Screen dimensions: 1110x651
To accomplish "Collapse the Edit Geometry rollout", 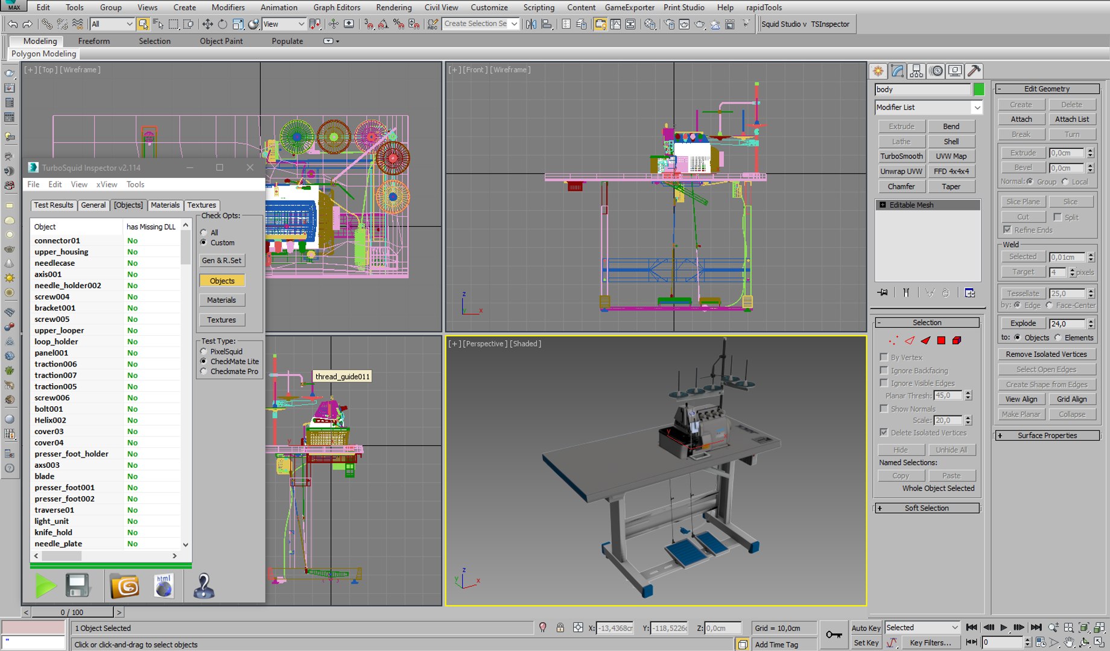I will point(1047,89).
